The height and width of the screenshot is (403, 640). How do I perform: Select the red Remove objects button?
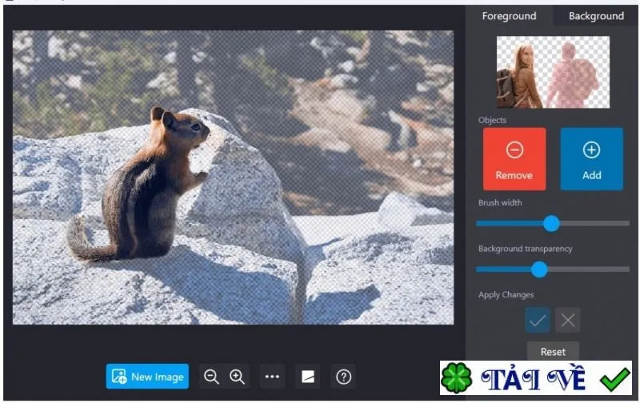pos(514,158)
